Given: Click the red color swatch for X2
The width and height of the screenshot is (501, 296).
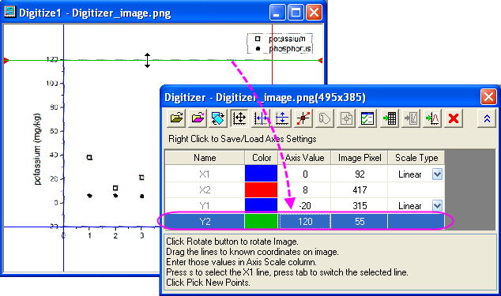Looking at the screenshot, I should coord(261,189).
